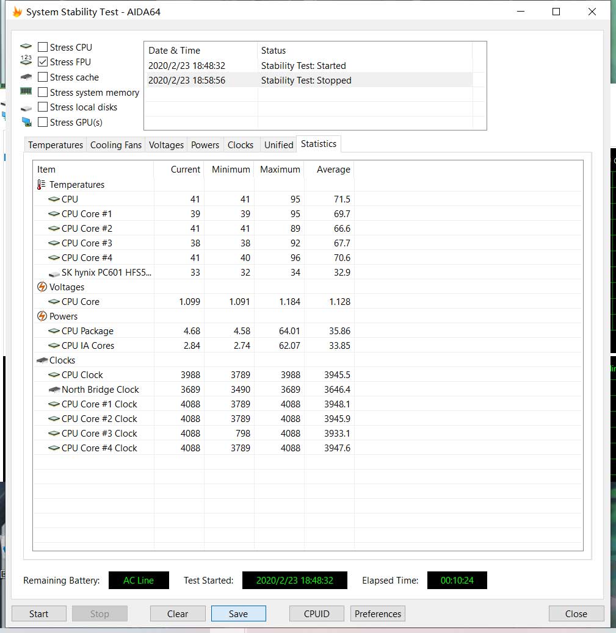This screenshot has height=633, width=616.
Task: Tick the Stress local disks checkbox
Action: coord(43,107)
